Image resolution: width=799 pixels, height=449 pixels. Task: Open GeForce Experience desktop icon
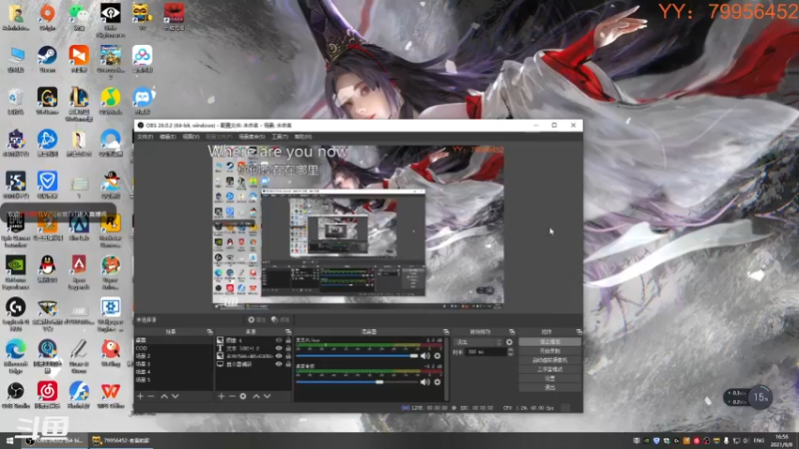coord(16,272)
